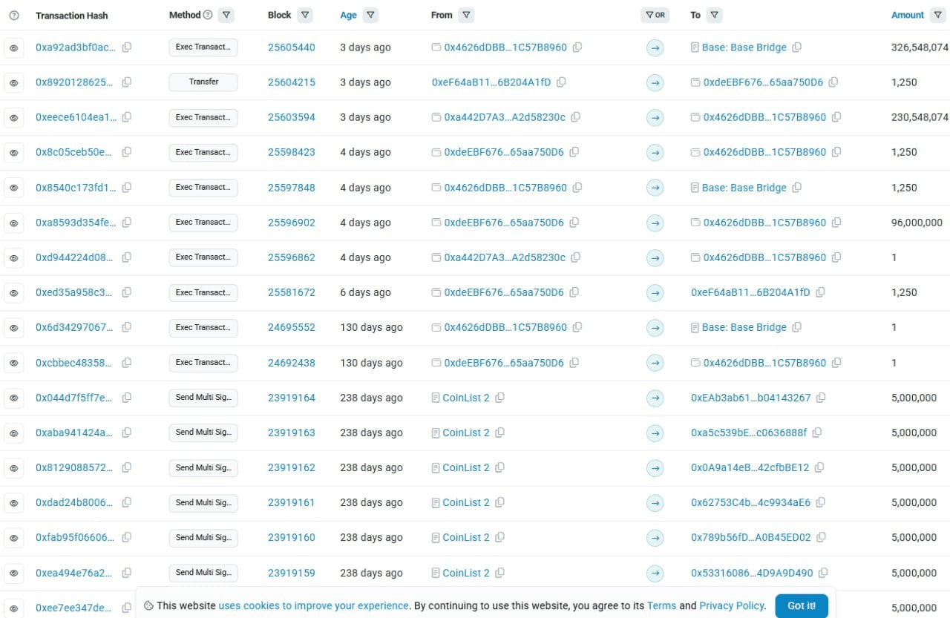
Task: Open Method column help icon
Action: click(x=208, y=15)
